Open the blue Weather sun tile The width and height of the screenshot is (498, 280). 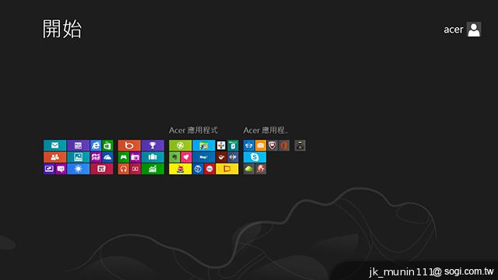point(78,169)
